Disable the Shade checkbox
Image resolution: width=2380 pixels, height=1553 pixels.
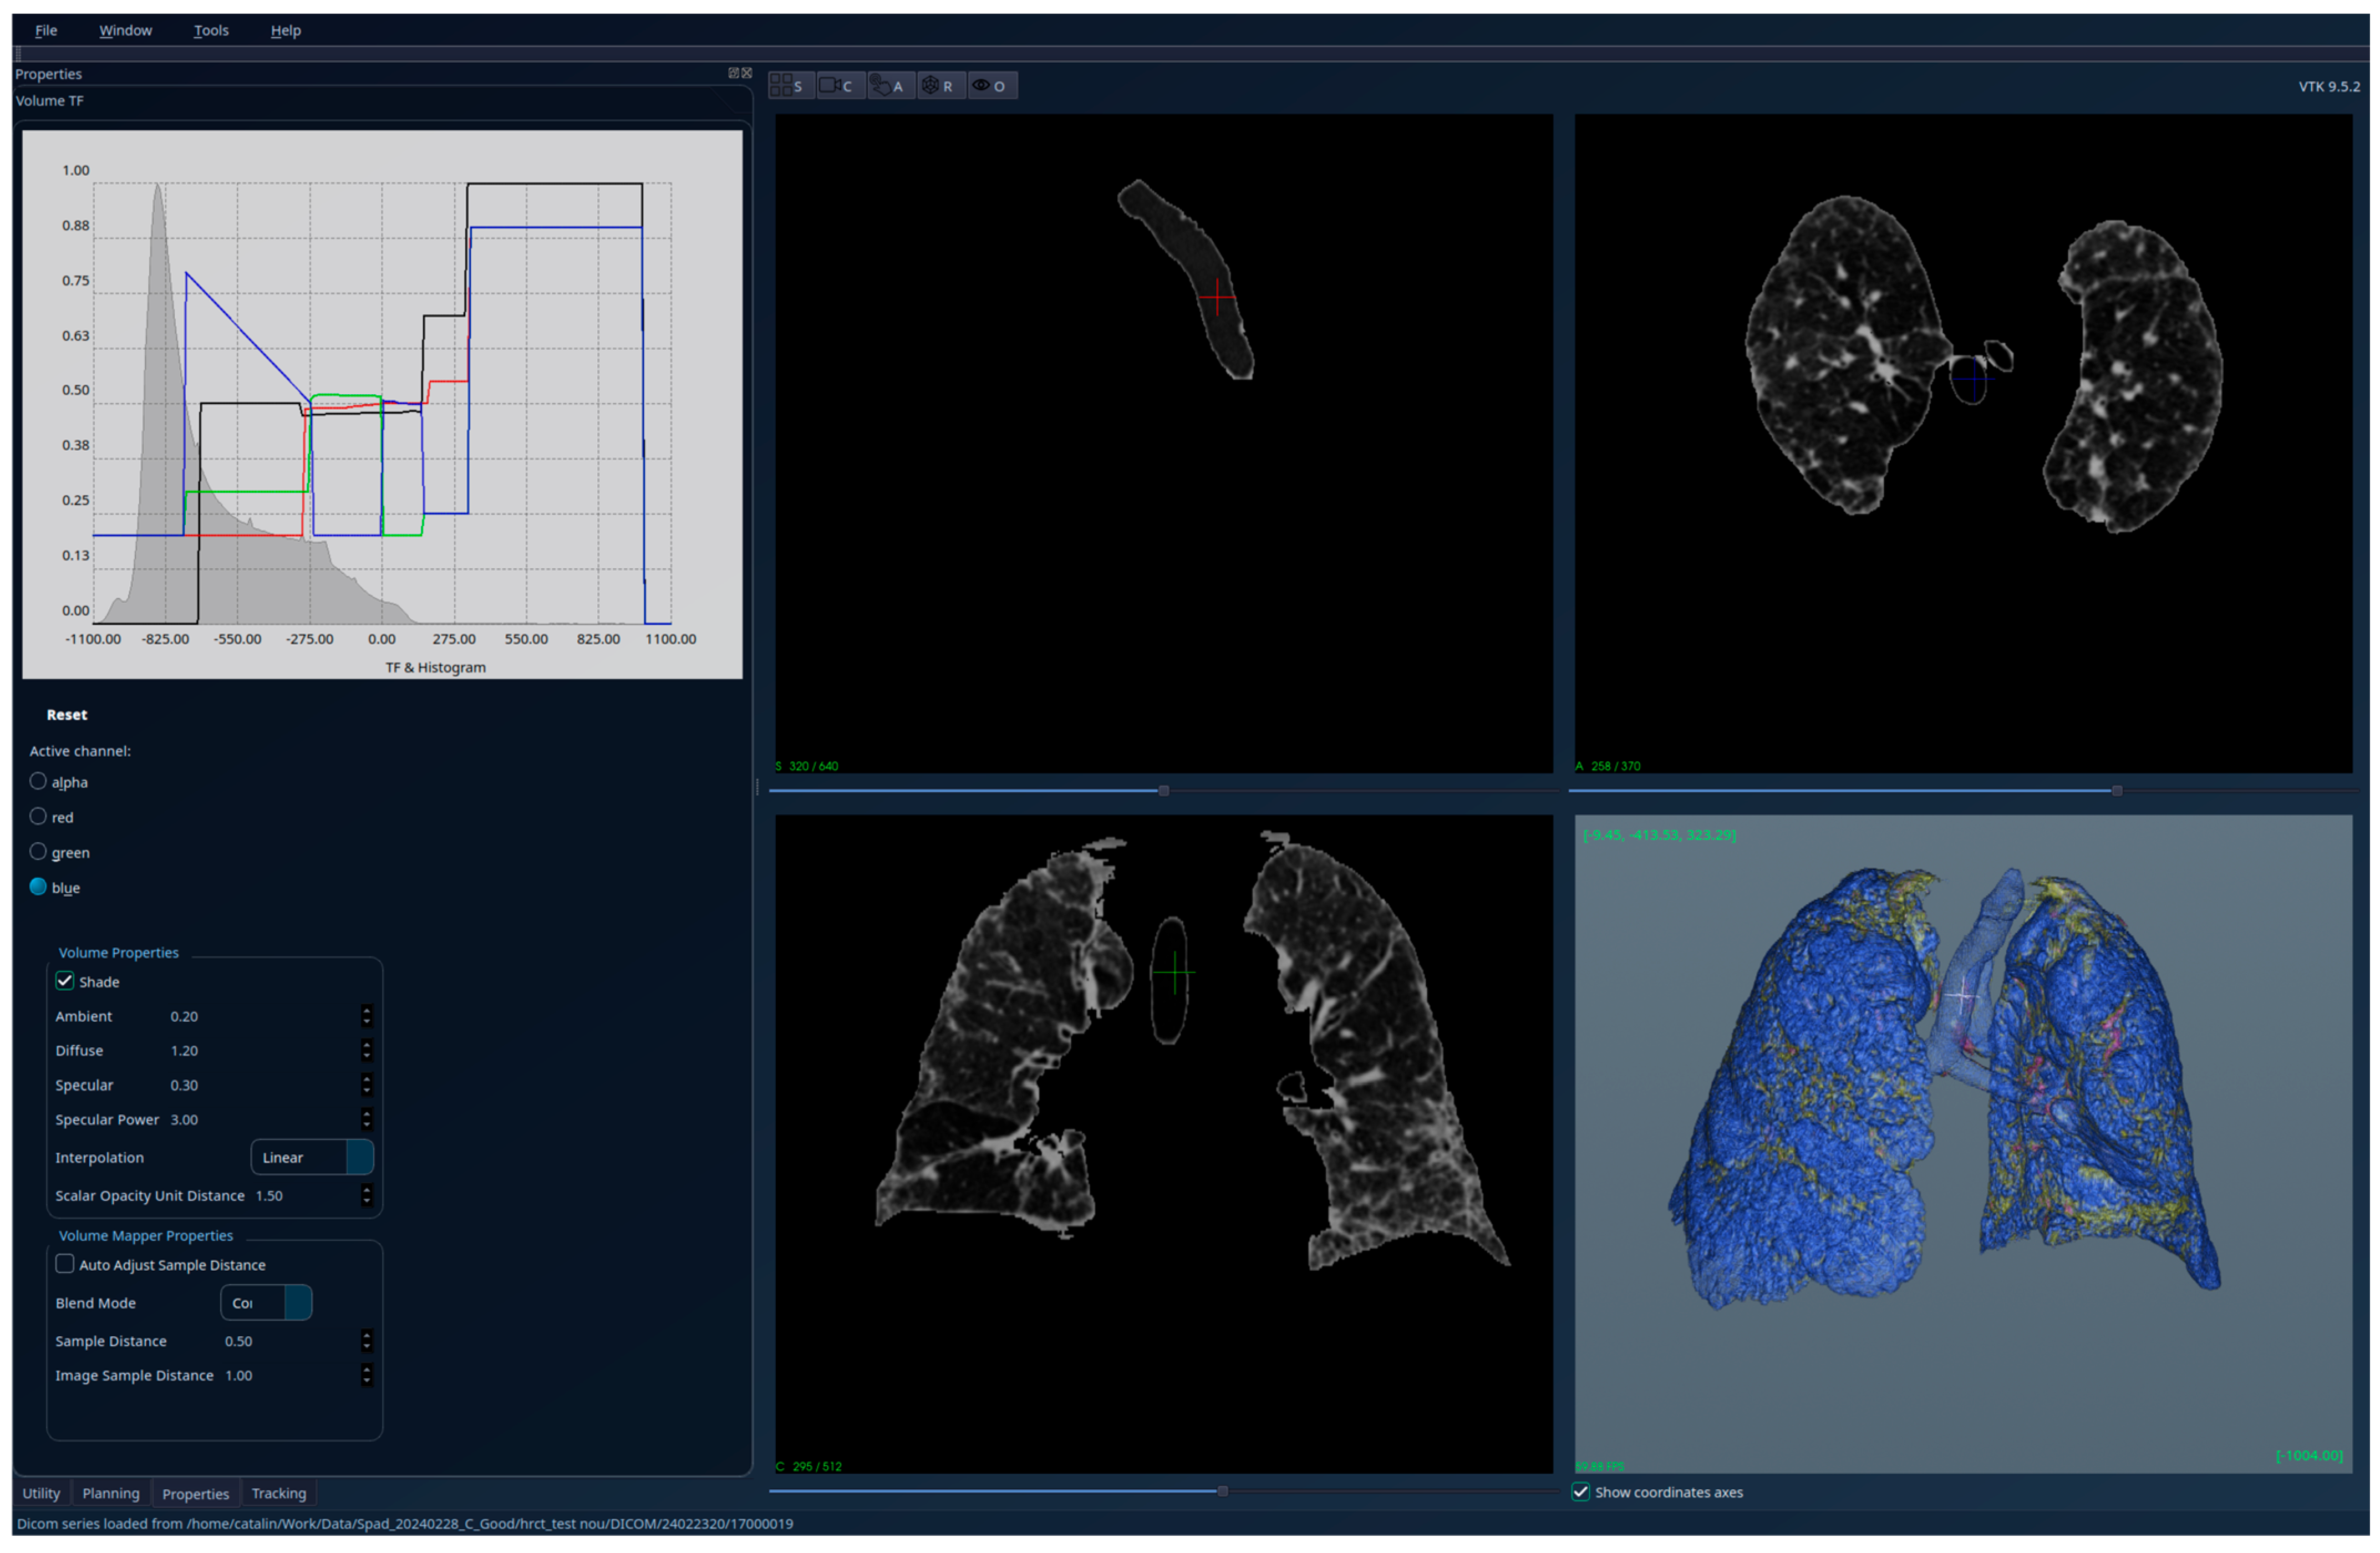65,981
